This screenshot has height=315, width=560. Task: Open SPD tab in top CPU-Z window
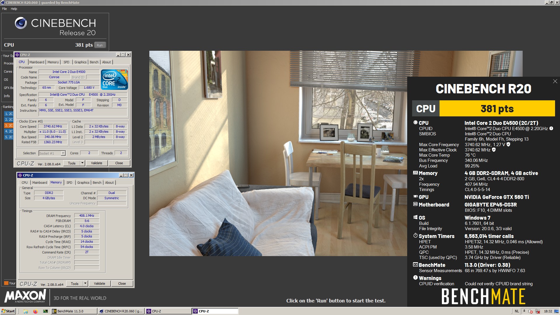tap(66, 62)
